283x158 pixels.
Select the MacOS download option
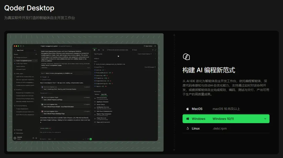(x=226, y=109)
